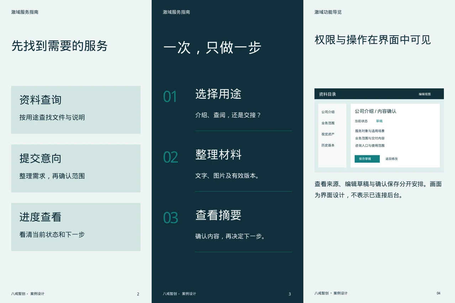Click the heading 权限与操作在界面中可见
Screen dimensions: 455x303
click(x=373, y=40)
